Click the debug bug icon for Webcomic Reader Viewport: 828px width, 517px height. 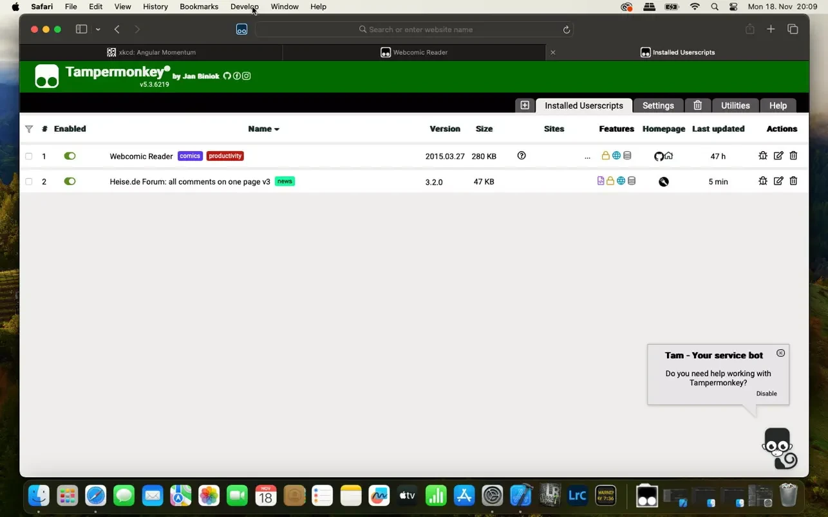[x=763, y=156]
